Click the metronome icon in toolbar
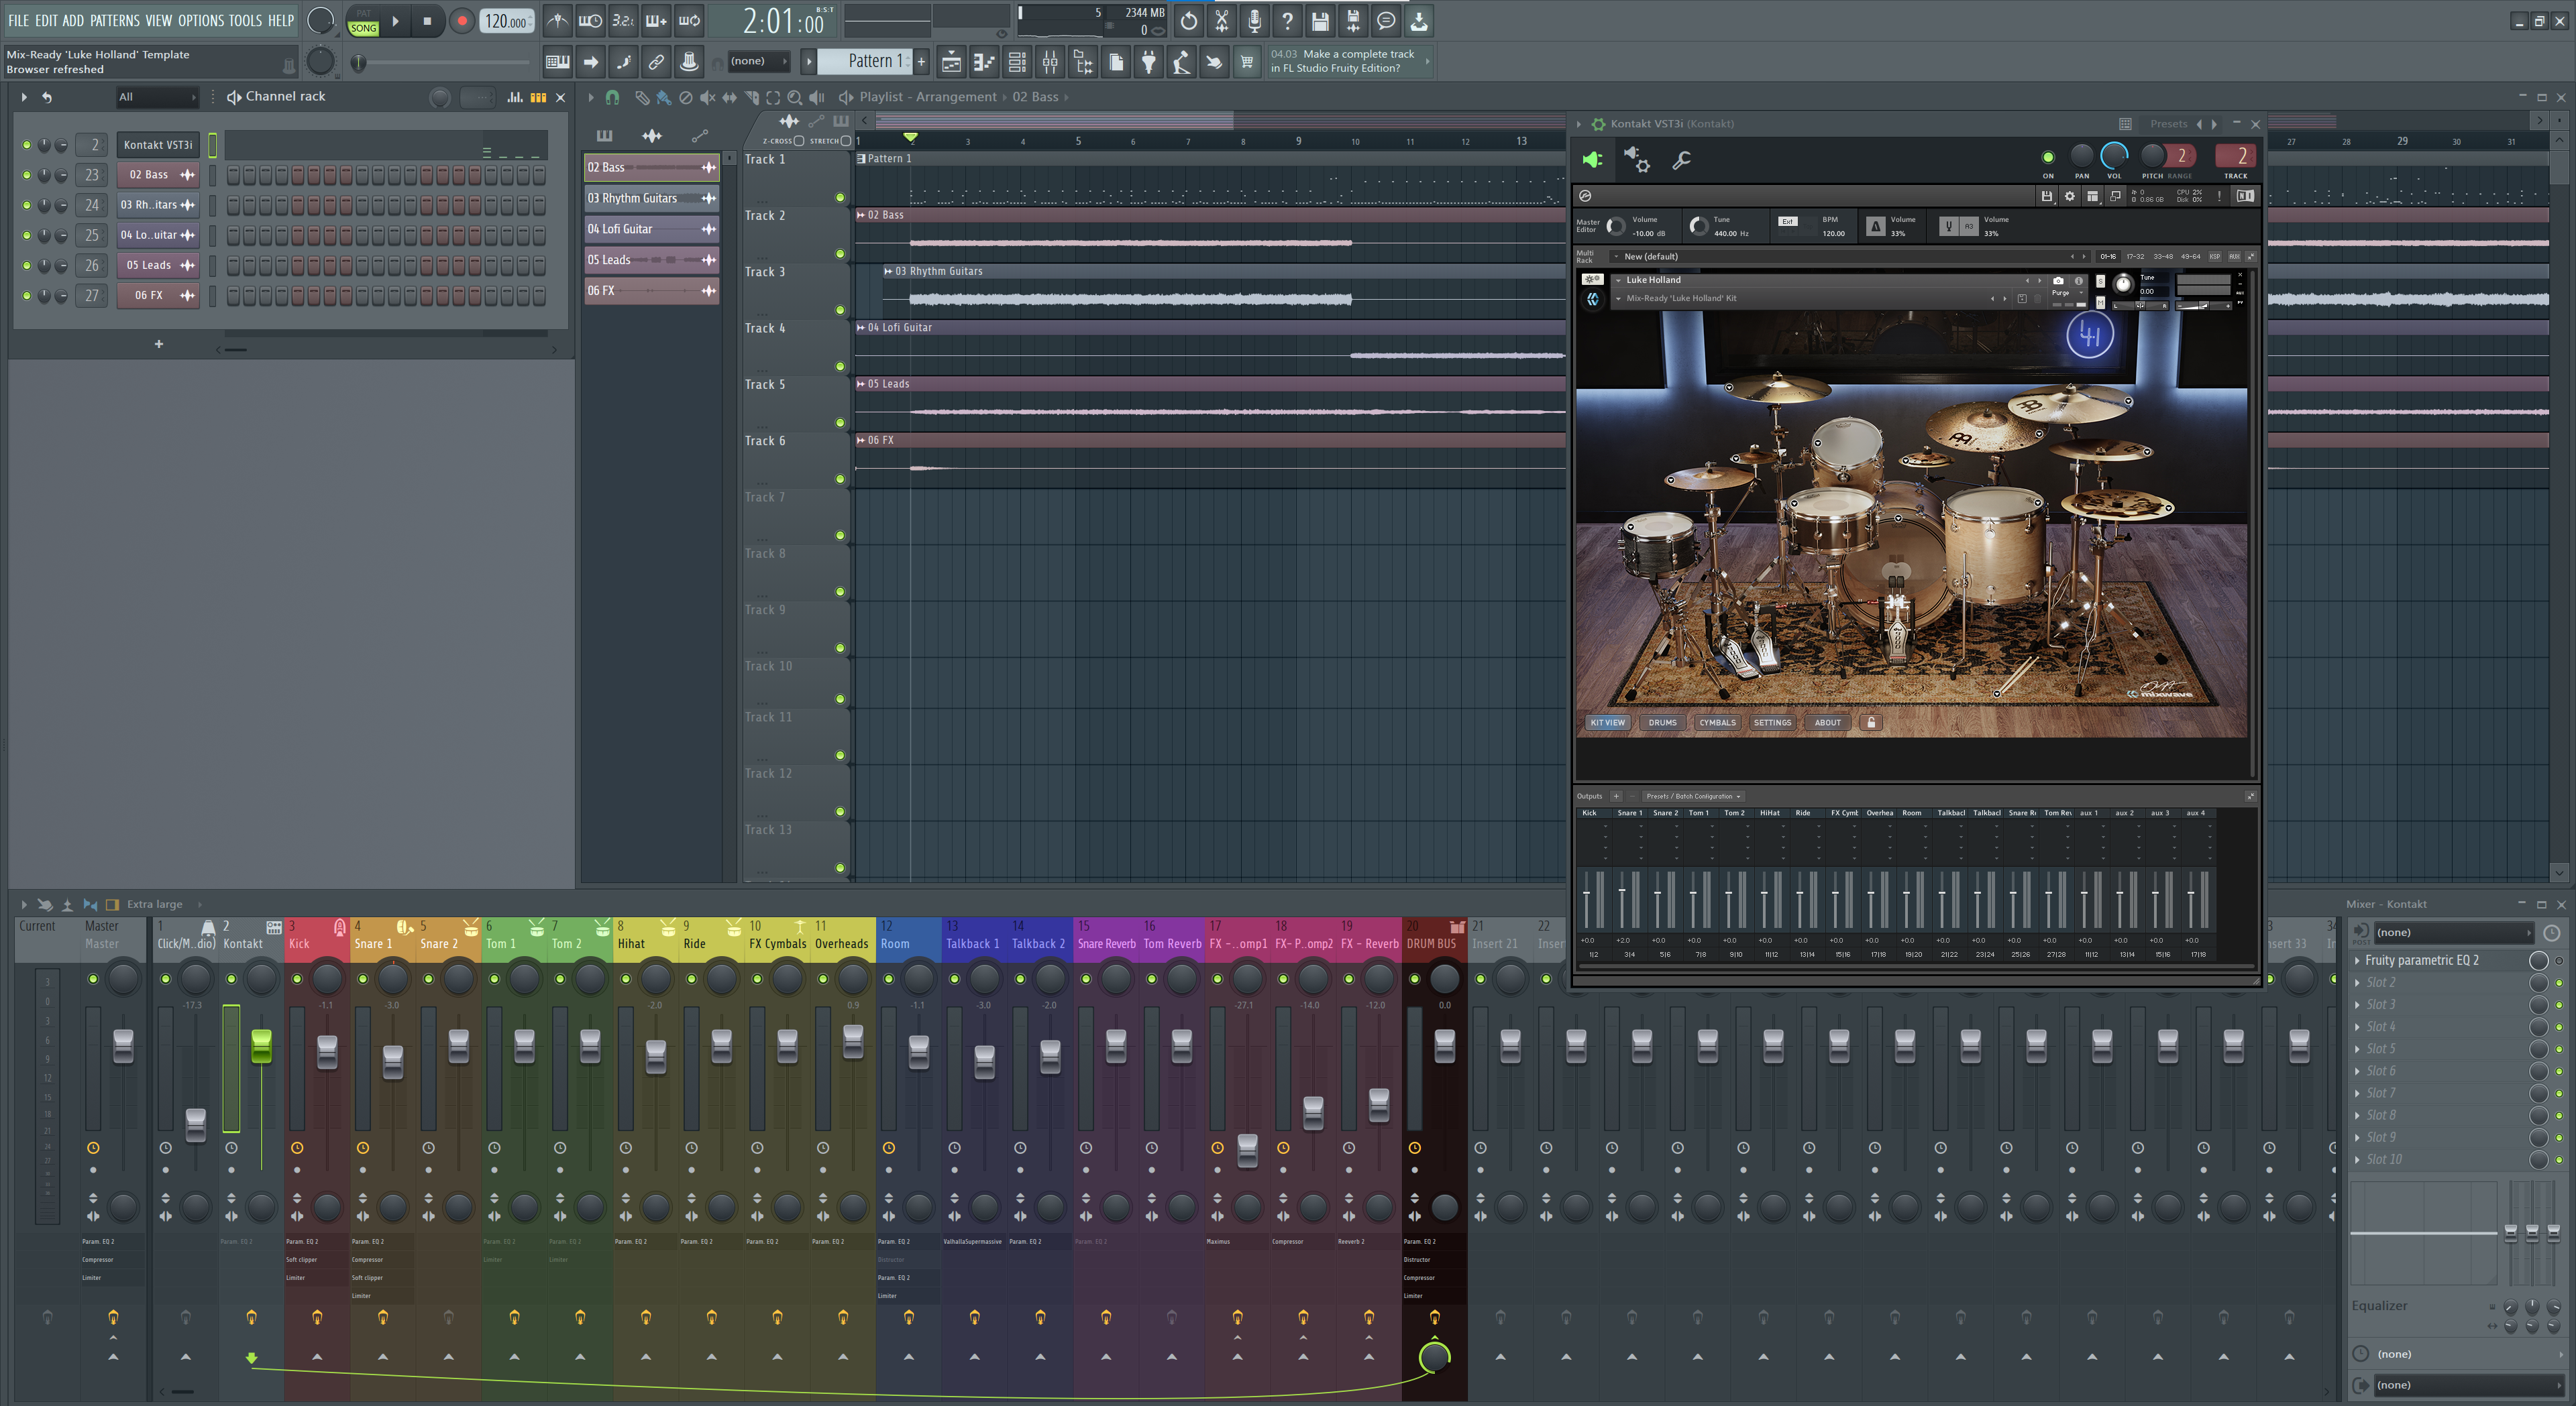This screenshot has width=2576, height=1406. point(557,21)
